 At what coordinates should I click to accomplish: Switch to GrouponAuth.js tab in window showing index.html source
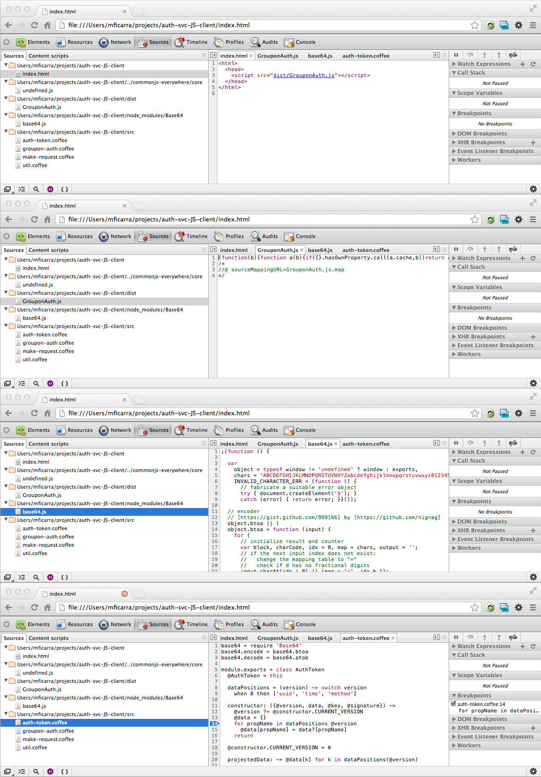[x=278, y=56]
